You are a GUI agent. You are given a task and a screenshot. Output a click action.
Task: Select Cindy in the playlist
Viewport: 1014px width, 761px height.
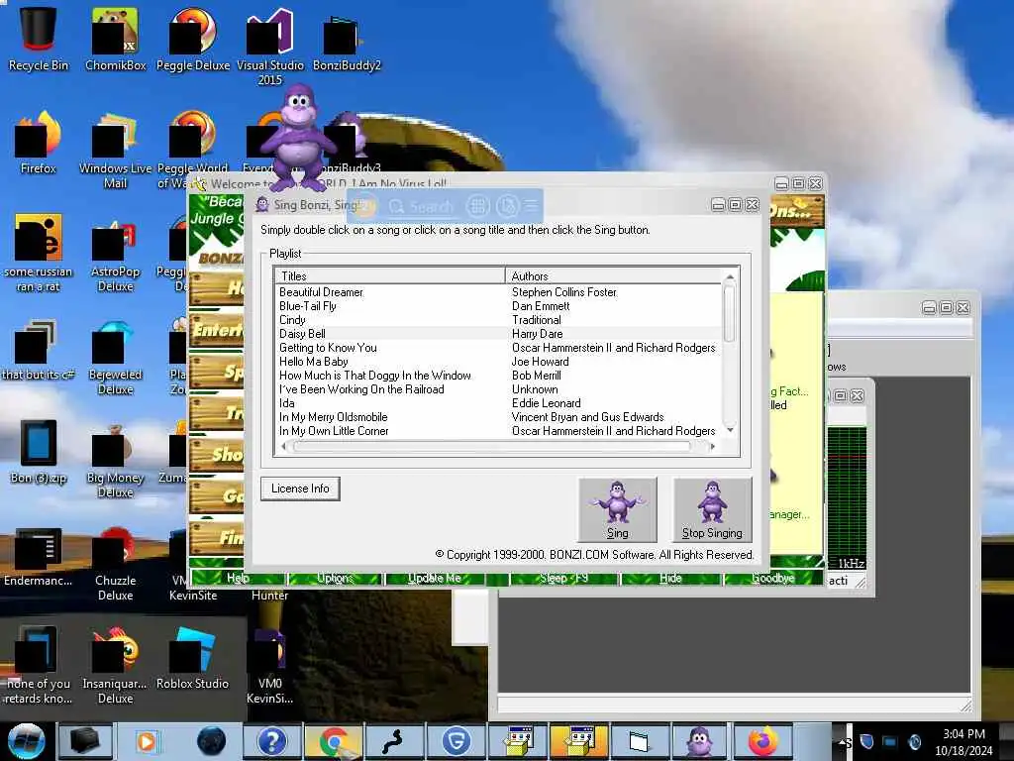(292, 320)
